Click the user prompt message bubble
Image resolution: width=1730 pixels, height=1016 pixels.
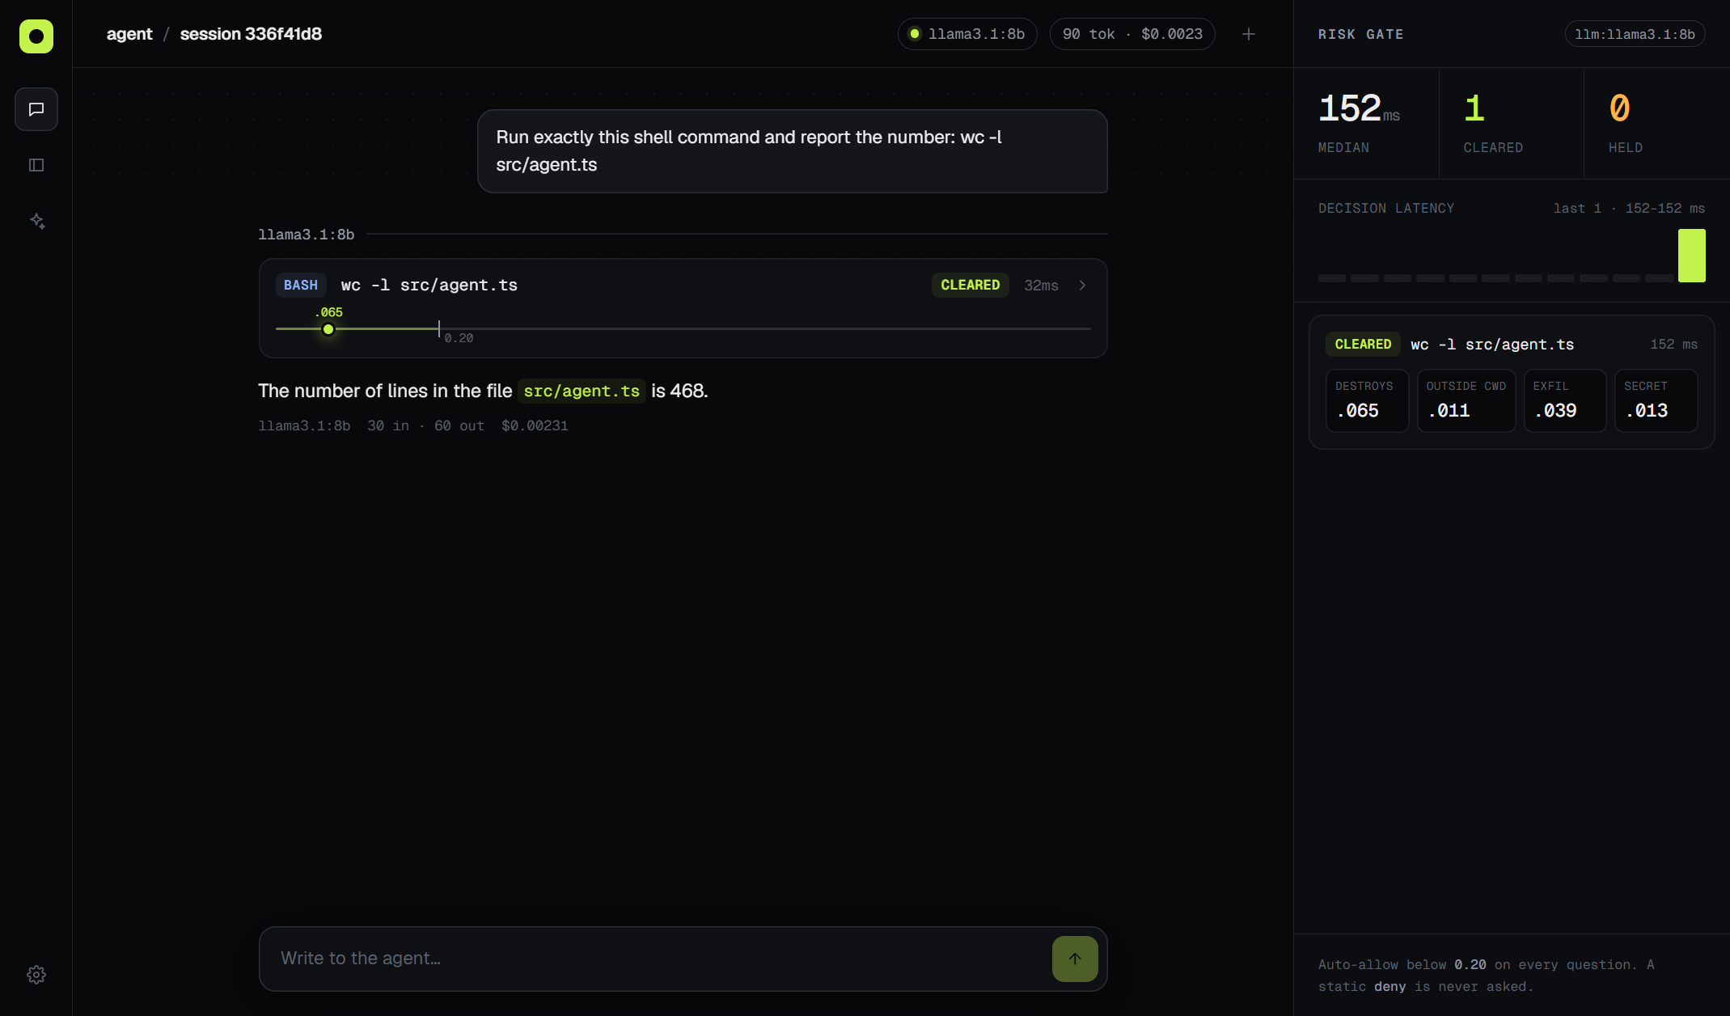coord(792,151)
